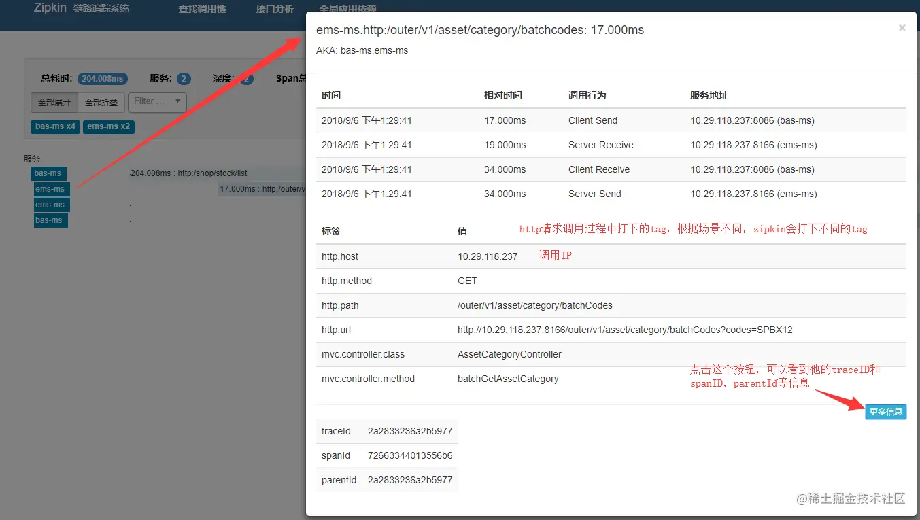Select the bas-ms root row with 204.008ms span
Screen dimensions: 920x520
[49, 173]
